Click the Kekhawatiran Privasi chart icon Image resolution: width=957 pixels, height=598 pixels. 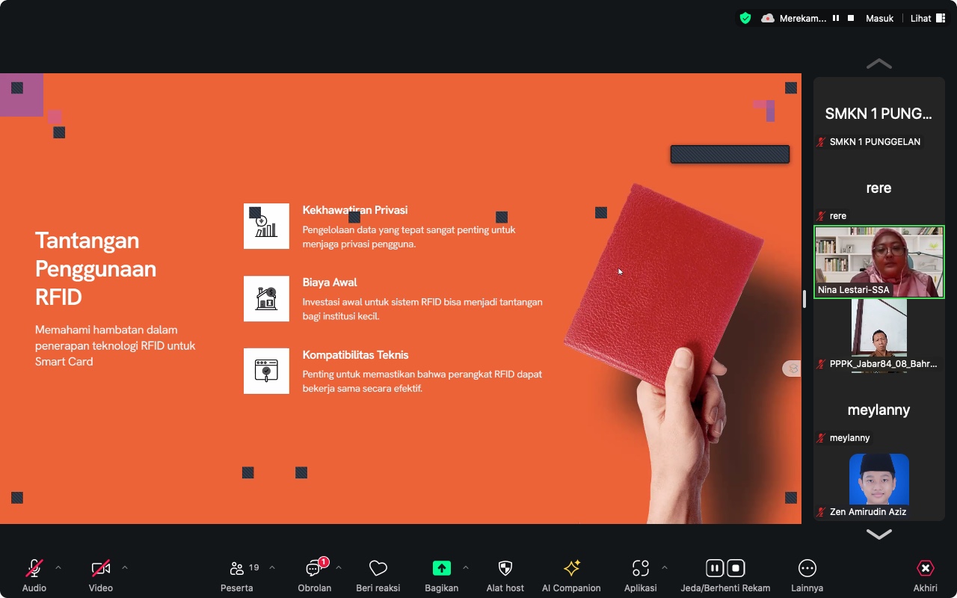pos(266,226)
